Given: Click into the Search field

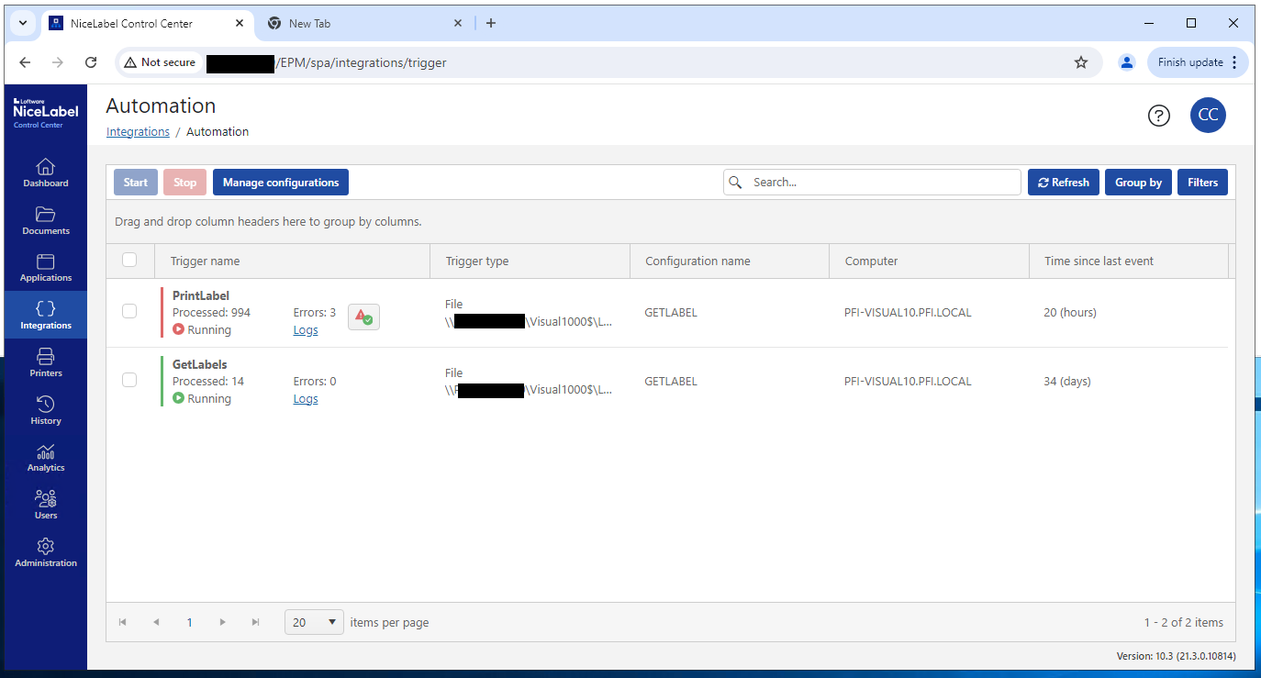Looking at the screenshot, I should click(x=872, y=182).
